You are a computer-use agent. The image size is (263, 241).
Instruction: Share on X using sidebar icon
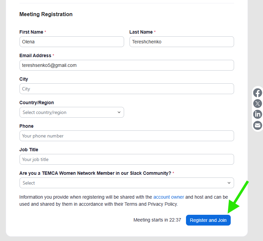pos(258,104)
